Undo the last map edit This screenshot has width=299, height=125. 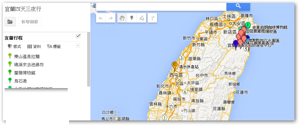101,18
